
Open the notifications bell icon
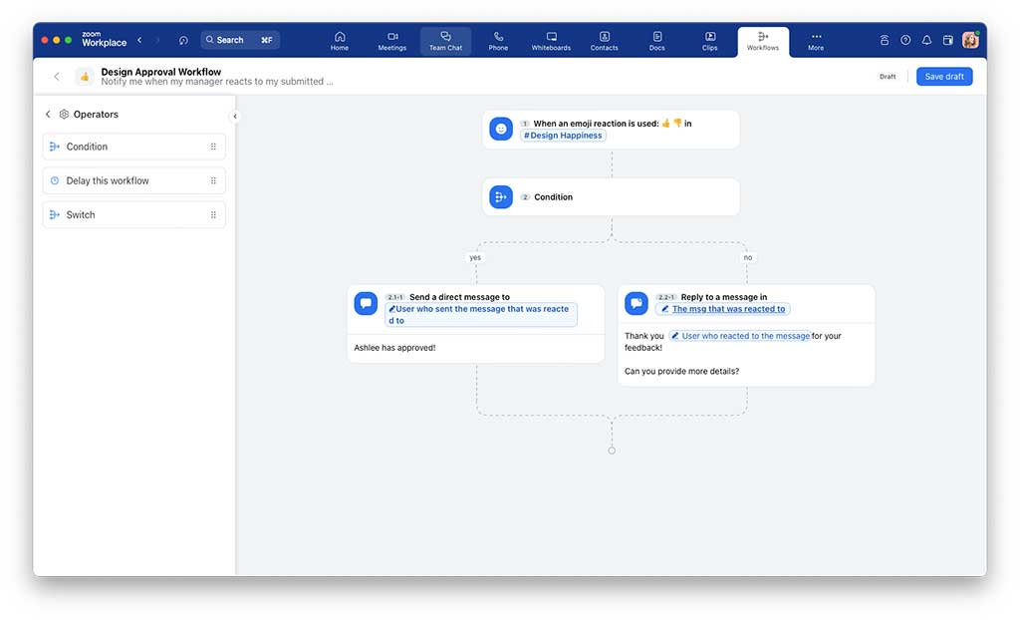[x=926, y=40]
